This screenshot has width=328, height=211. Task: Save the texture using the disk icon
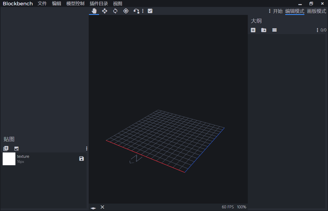coord(82,159)
